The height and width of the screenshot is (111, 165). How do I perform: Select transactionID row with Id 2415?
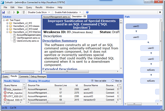point(73,100)
